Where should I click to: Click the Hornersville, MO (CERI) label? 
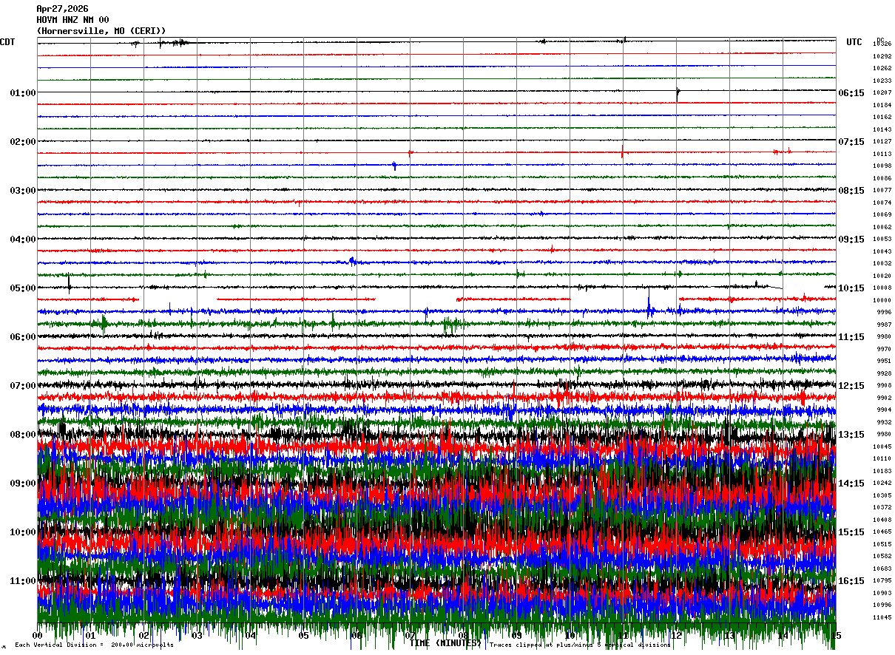tap(101, 31)
